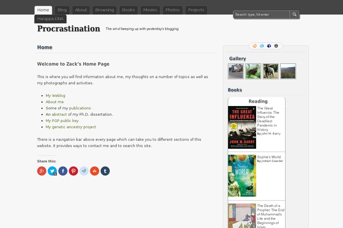Click the dark round icon after sidebar Facebook
Viewport: 343px width, 228px height.
coord(276,46)
